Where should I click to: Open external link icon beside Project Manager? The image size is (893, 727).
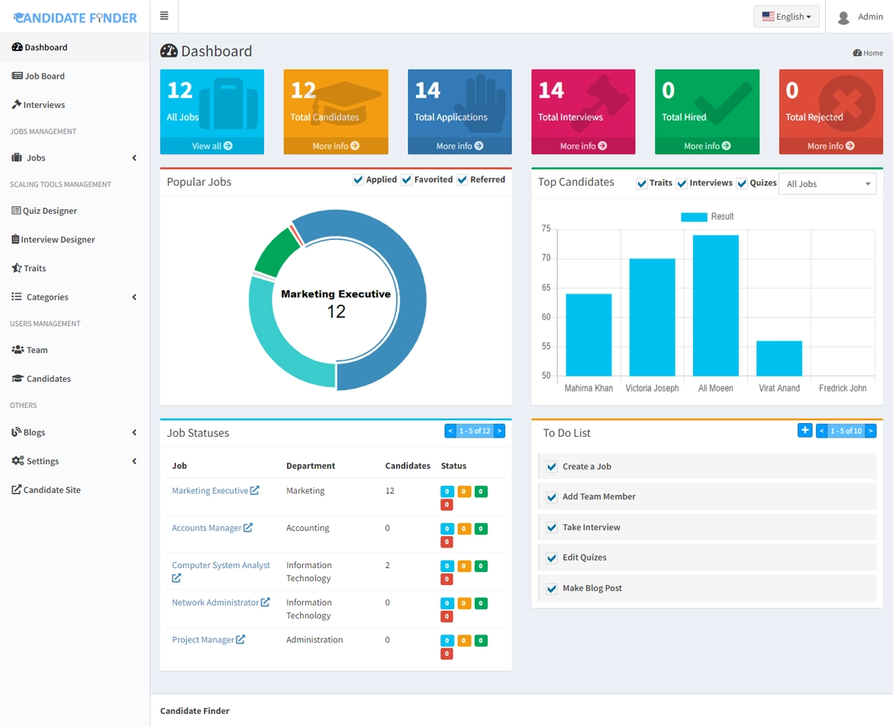(x=240, y=639)
